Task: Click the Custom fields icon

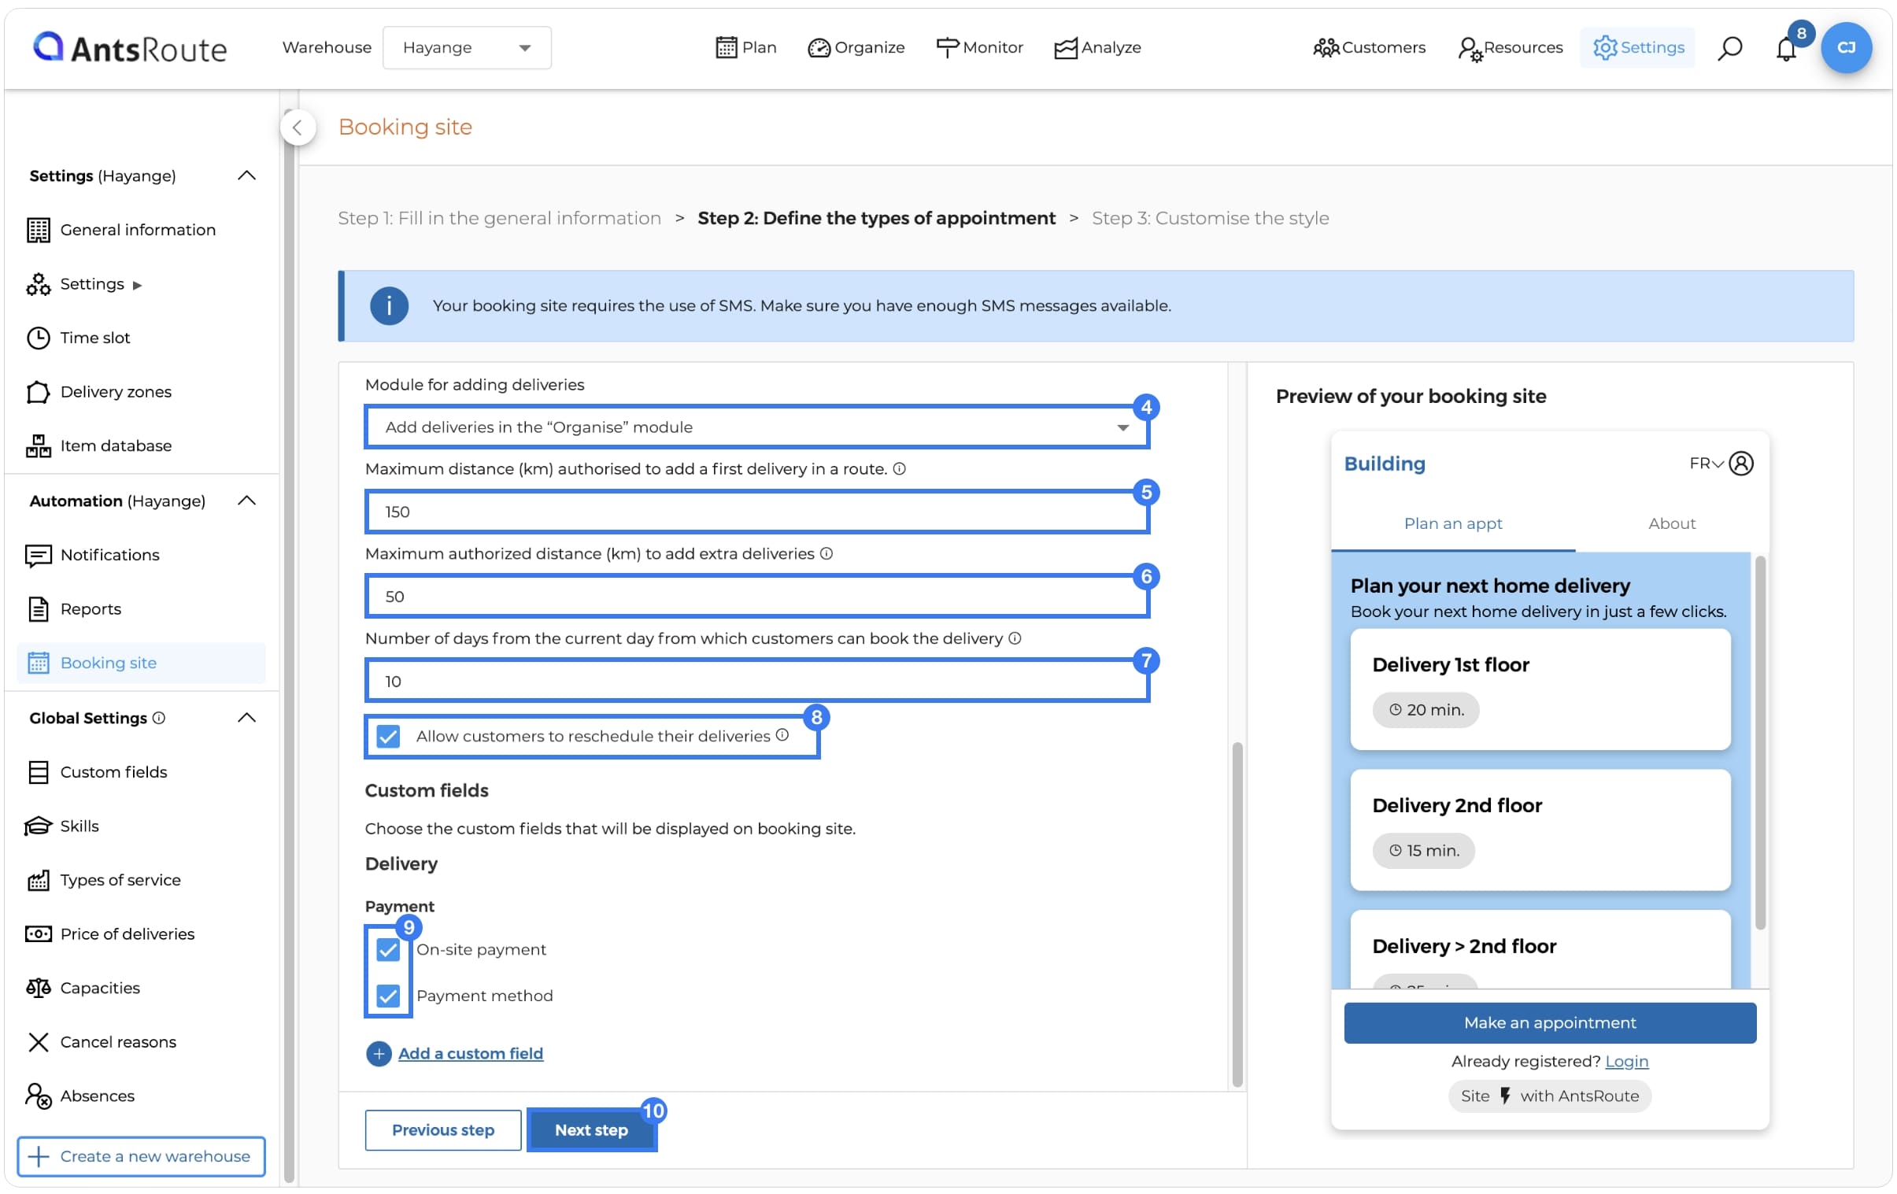Action: coord(38,772)
